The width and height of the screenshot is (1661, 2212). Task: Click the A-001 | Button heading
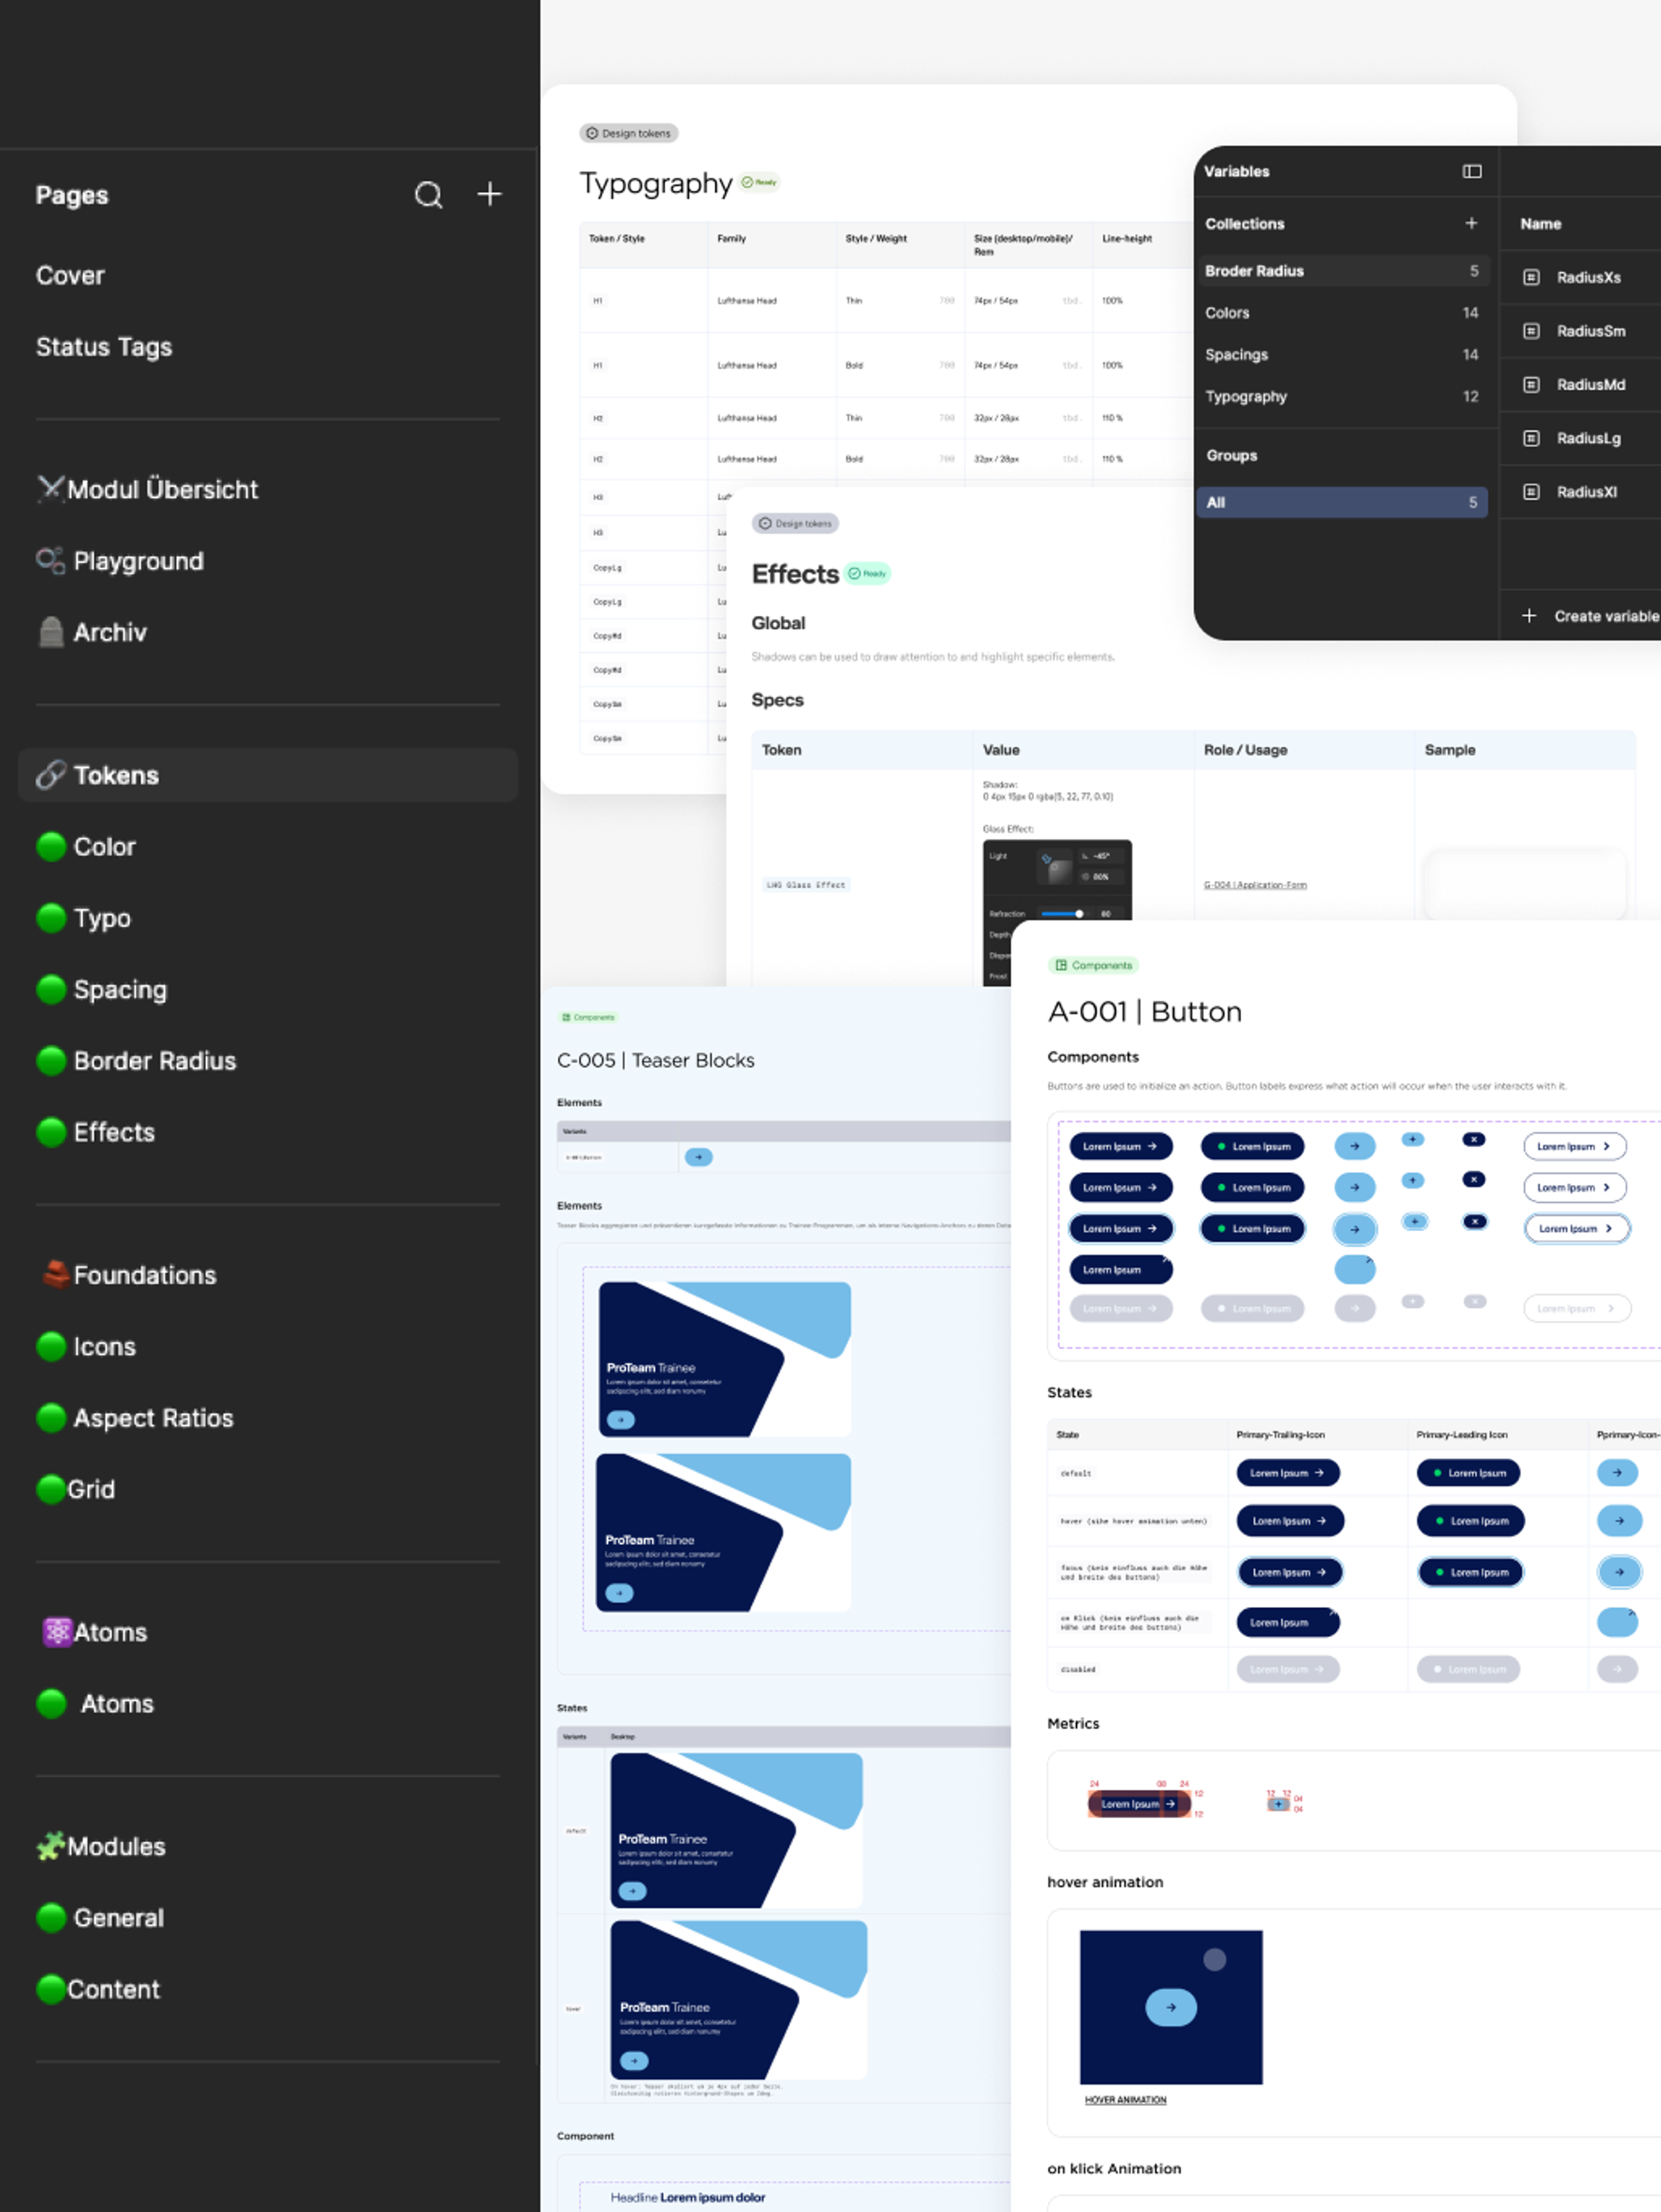coord(1144,1012)
